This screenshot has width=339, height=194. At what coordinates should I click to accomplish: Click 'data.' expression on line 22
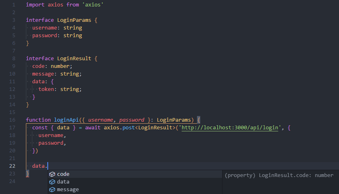coord(40,166)
